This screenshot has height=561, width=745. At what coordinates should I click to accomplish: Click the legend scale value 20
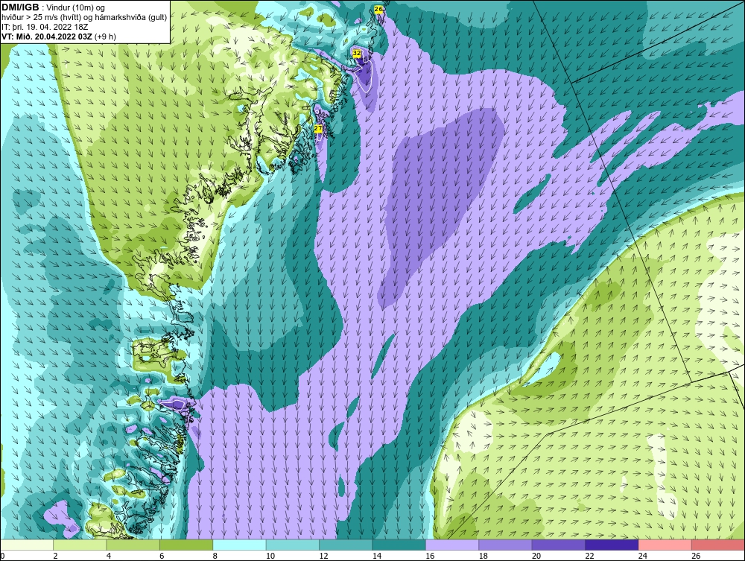pyautogui.click(x=536, y=556)
